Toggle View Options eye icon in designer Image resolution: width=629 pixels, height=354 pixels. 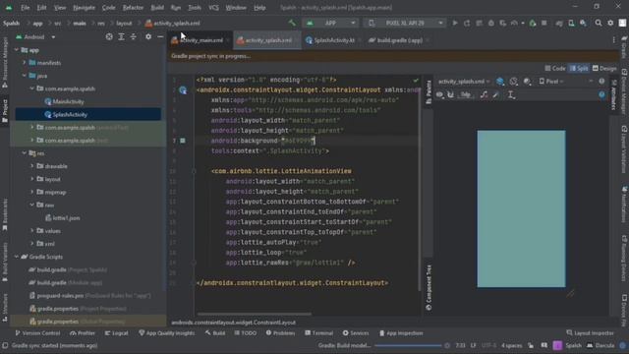pyautogui.click(x=439, y=94)
